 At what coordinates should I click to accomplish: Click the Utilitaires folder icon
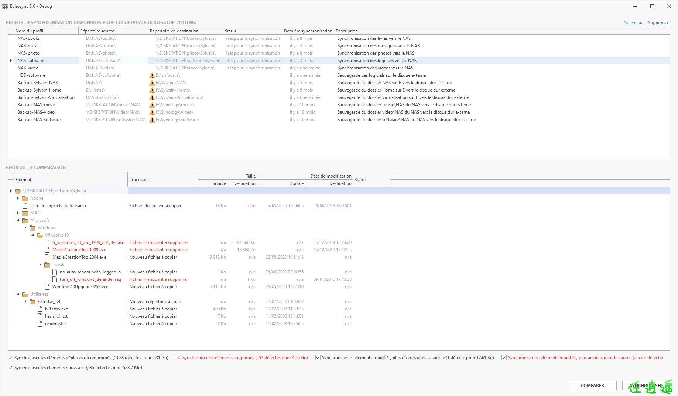[x=25, y=294]
